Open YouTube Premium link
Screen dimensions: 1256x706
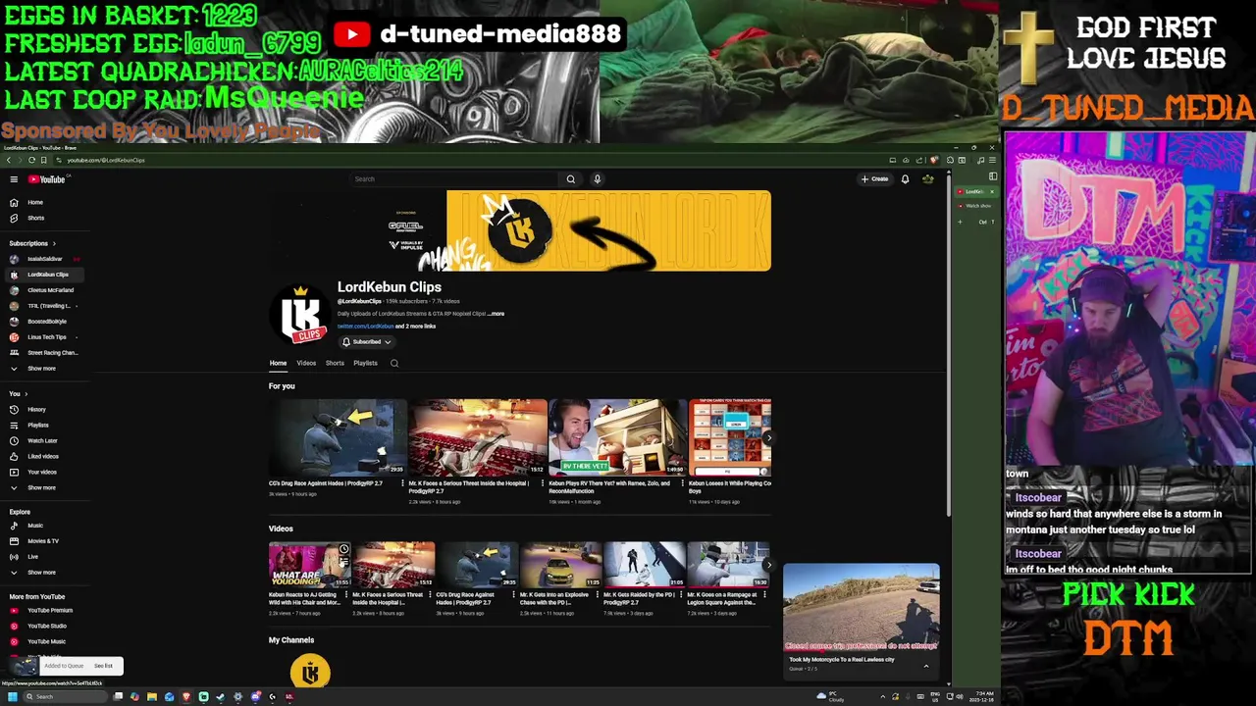coord(44,610)
